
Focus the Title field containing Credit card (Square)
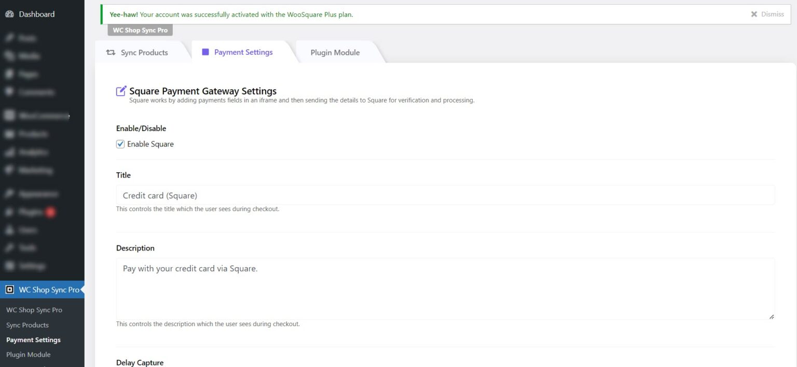coord(445,195)
